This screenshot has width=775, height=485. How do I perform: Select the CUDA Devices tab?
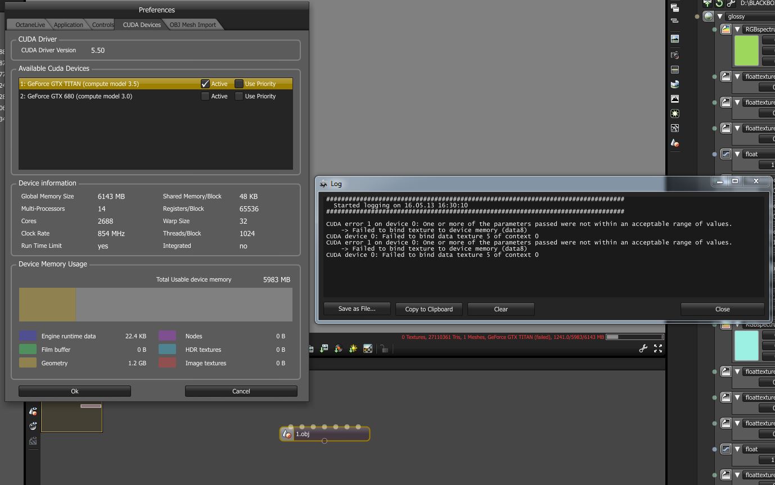(x=142, y=25)
